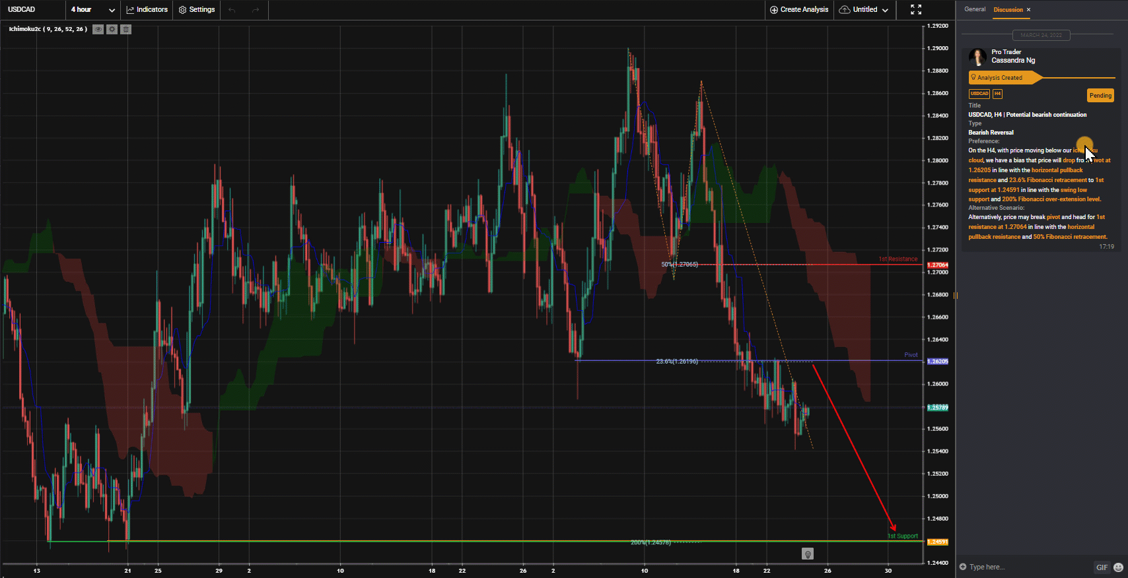Click the 50% Fibonacci retracement link
Screen dimensions: 1128x578
tap(1070, 237)
